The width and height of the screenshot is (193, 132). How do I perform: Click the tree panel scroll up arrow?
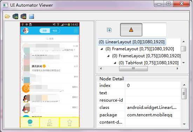click(184, 42)
